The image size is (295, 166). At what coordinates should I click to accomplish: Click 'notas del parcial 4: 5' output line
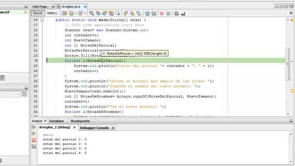(x=65, y=153)
